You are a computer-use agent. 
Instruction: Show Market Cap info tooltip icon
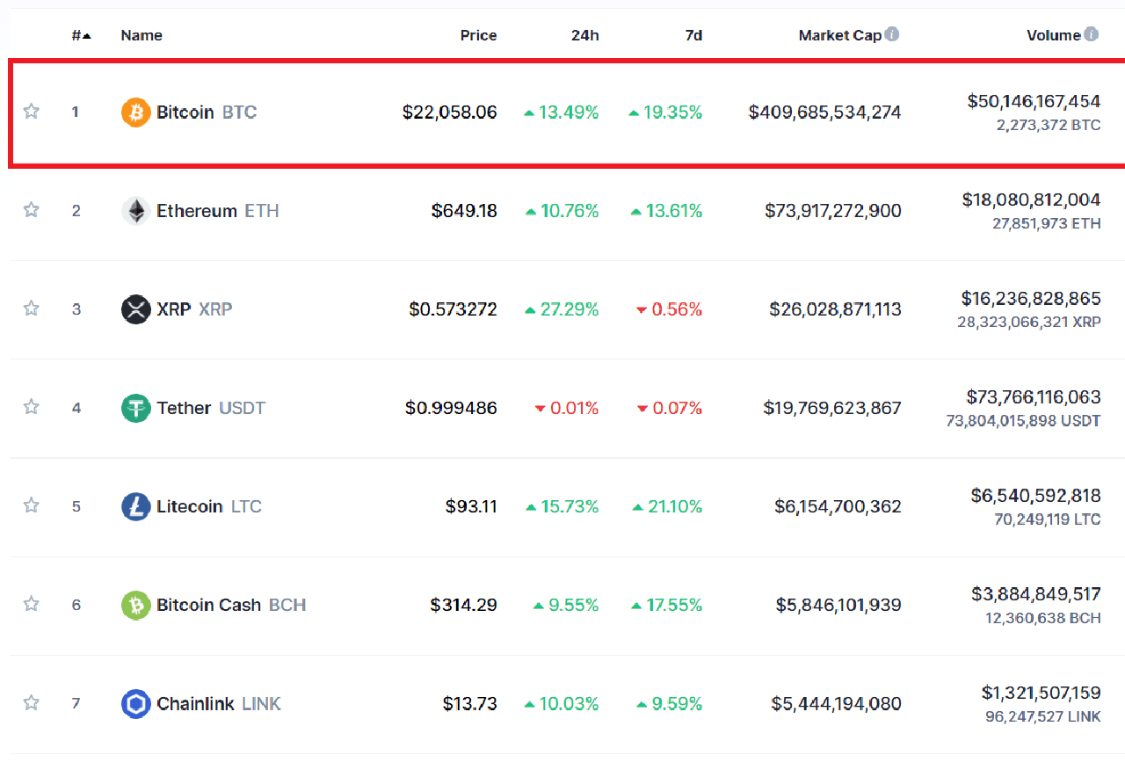(x=891, y=34)
